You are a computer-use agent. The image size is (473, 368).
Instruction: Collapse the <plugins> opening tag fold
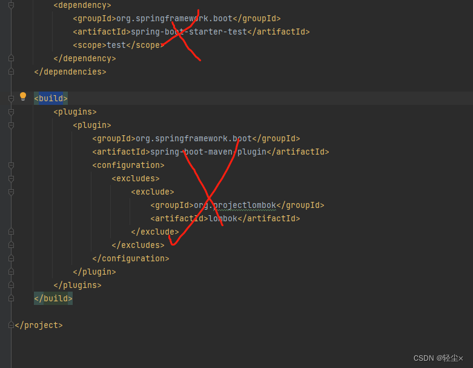[x=11, y=112]
